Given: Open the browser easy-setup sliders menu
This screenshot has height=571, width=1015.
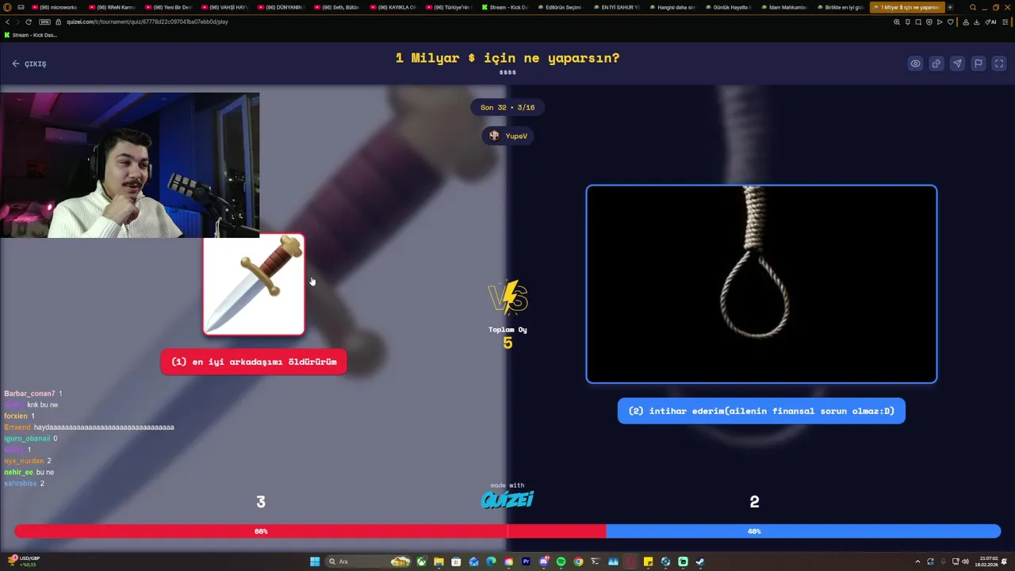Looking at the screenshot, I should (1005, 21).
